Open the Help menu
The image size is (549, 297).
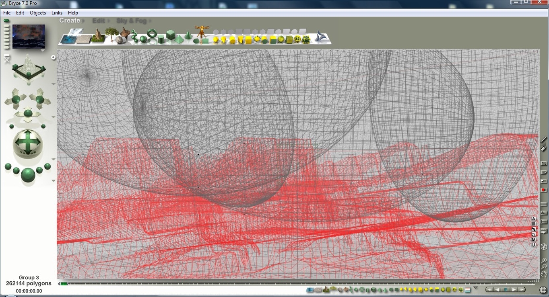coord(73,13)
